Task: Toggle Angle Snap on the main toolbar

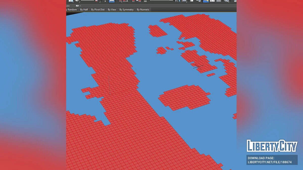Action: click(124, 1)
